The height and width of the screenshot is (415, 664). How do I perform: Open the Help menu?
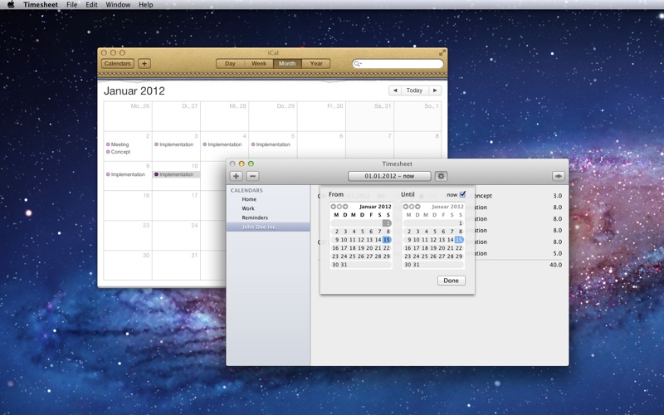[146, 5]
